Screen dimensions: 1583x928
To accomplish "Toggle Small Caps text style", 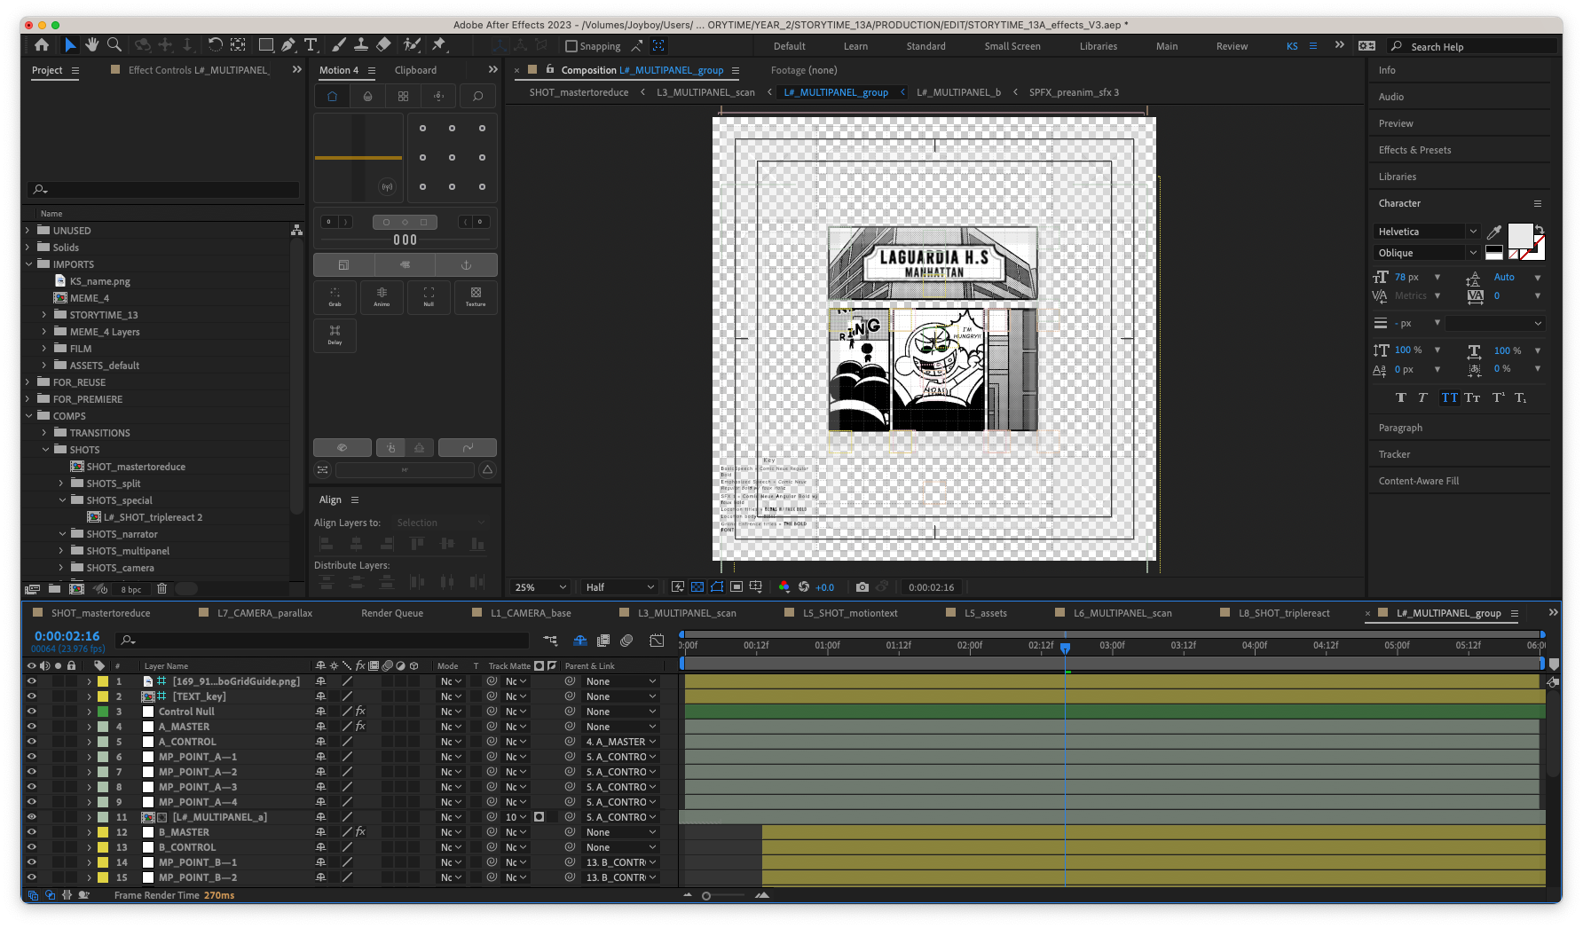I will pyautogui.click(x=1472, y=398).
